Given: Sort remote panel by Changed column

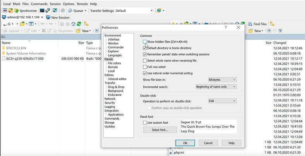Looking at the screenshot, I should [x=279, y=43].
